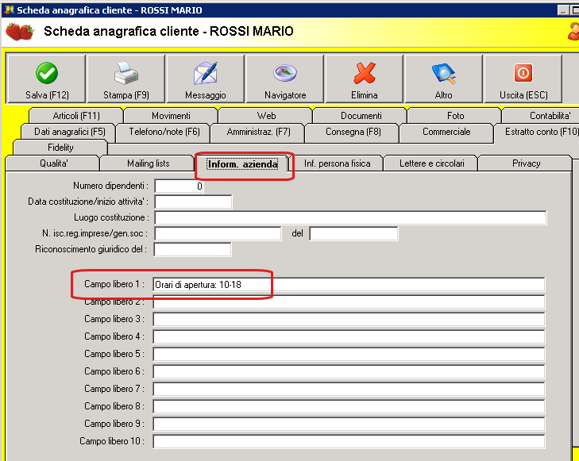Open the Movimenti tab

click(x=171, y=116)
